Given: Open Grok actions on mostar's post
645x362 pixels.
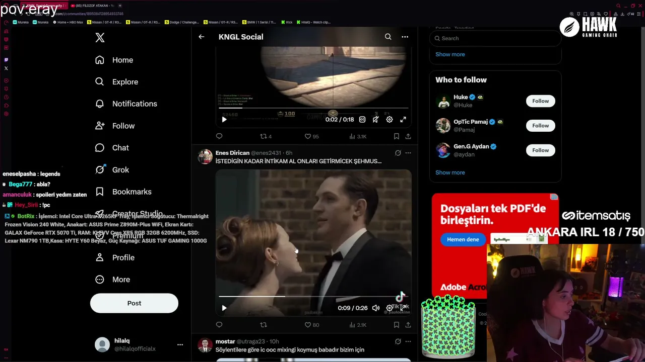Looking at the screenshot, I should [398, 341].
